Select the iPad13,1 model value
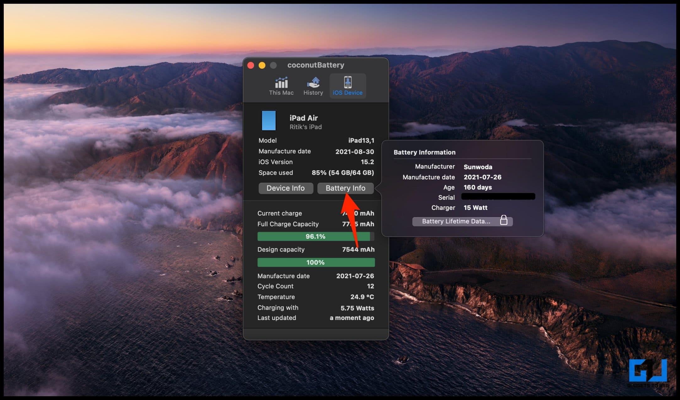This screenshot has width=680, height=400. tap(361, 141)
